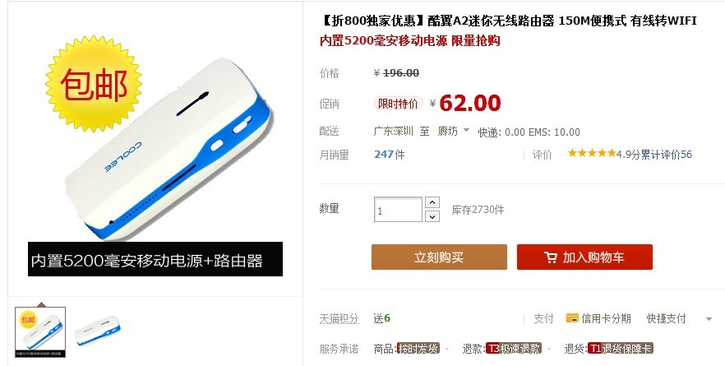This screenshot has width=725, height=366.
Task: Increase quantity with the up arrow
Action: 432,202
